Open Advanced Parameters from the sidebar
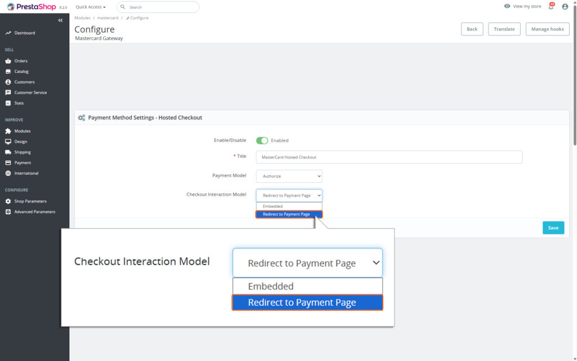Screen dimensions: 577x361 click(33, 212)
